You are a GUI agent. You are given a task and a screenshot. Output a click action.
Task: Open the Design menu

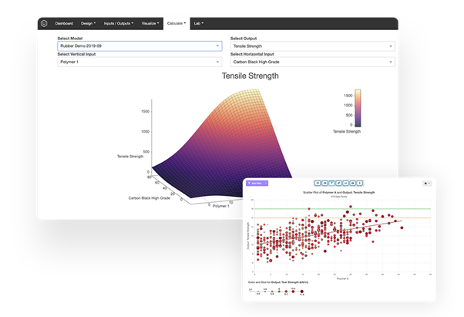[x=88, y=23]
